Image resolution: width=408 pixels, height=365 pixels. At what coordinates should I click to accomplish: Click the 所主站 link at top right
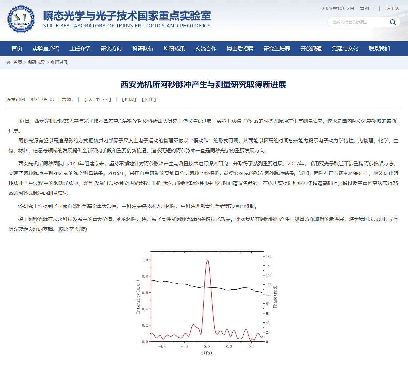click(392, 9)
